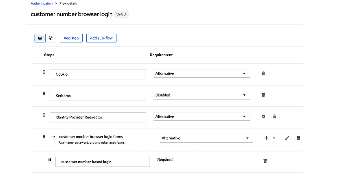Open Identity Provider Redirector requirement dropdown
This screenshot has height=173, width=346.
[x=201, y=117]
